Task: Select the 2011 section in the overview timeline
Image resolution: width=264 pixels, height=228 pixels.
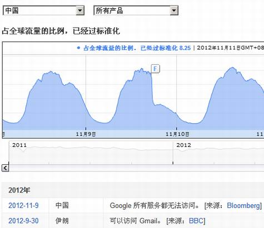Action: (91, 153)
